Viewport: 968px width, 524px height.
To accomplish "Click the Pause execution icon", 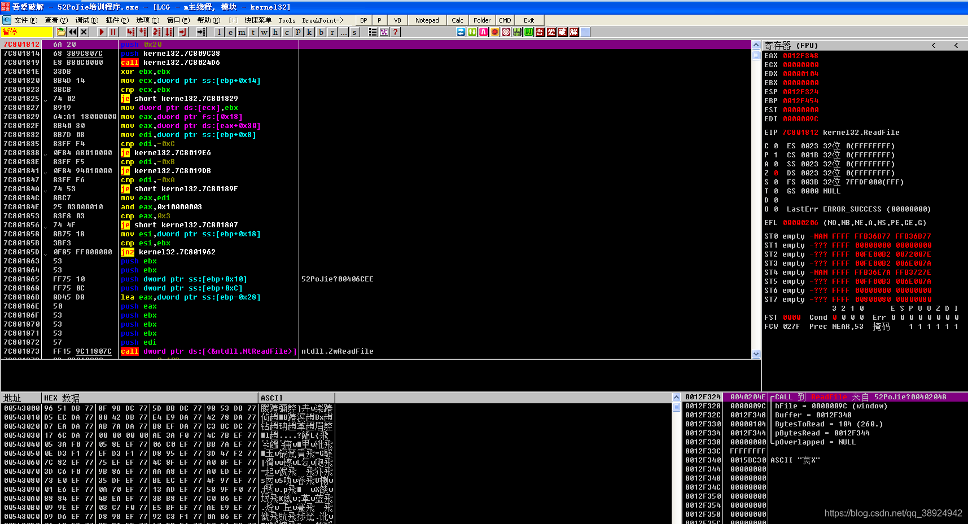I will pos(113,32).
